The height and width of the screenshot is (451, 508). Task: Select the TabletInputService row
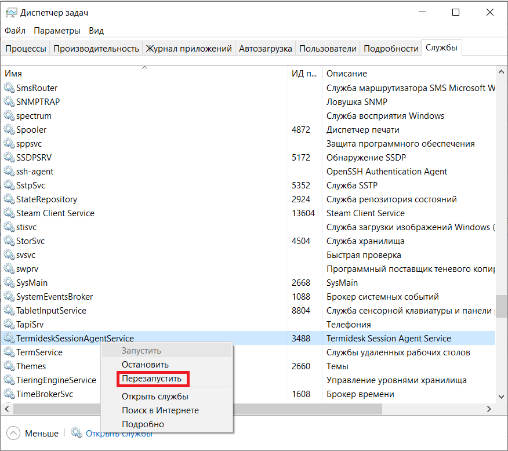tap(51, 311)
